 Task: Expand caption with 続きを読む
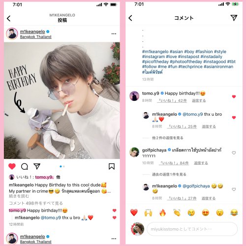[19, 196]
